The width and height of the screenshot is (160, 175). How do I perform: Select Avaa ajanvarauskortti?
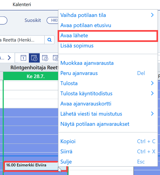tap(108, 104)
